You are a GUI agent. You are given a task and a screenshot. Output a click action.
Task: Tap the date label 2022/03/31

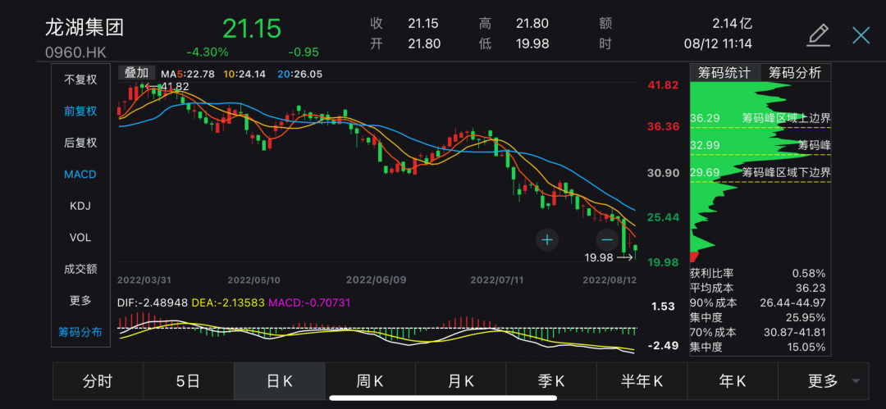144,279
